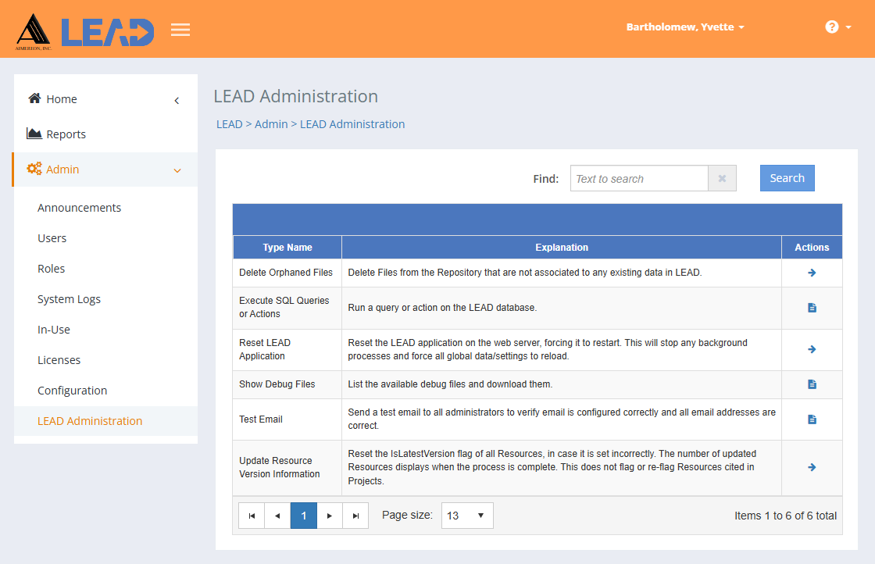
Task: Open Bartholomew, Yvette user dropdown
Action: tap(684, 27)
